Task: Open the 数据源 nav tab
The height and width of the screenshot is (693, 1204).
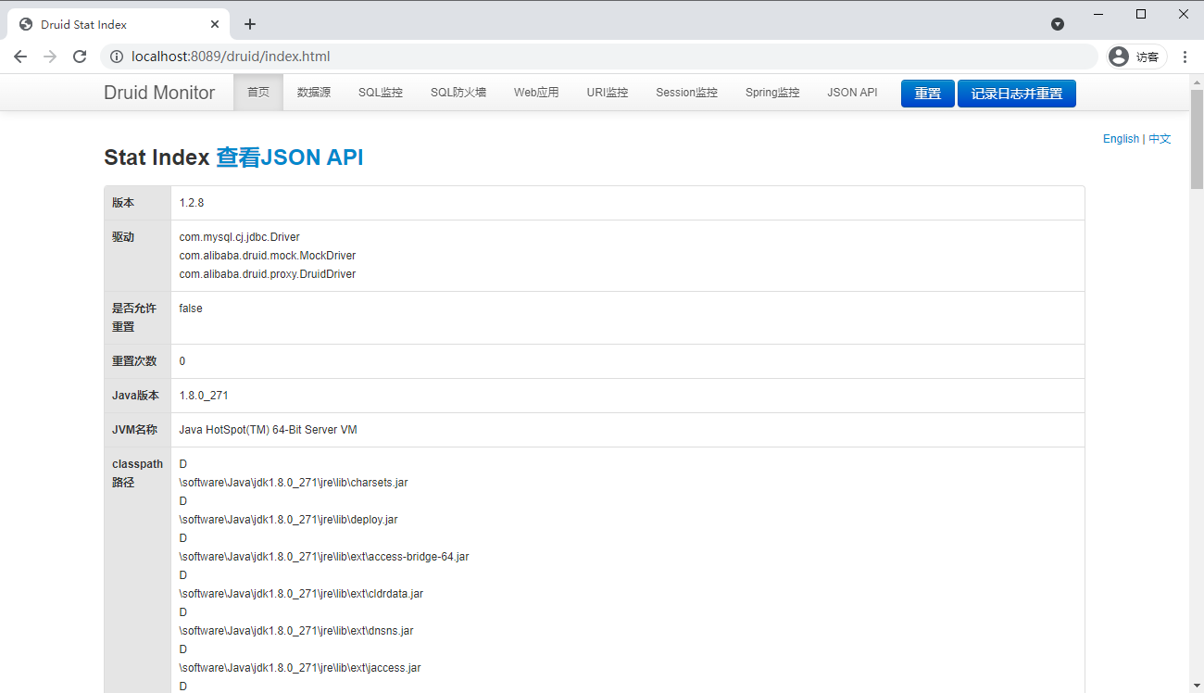Action: (314, 93)
